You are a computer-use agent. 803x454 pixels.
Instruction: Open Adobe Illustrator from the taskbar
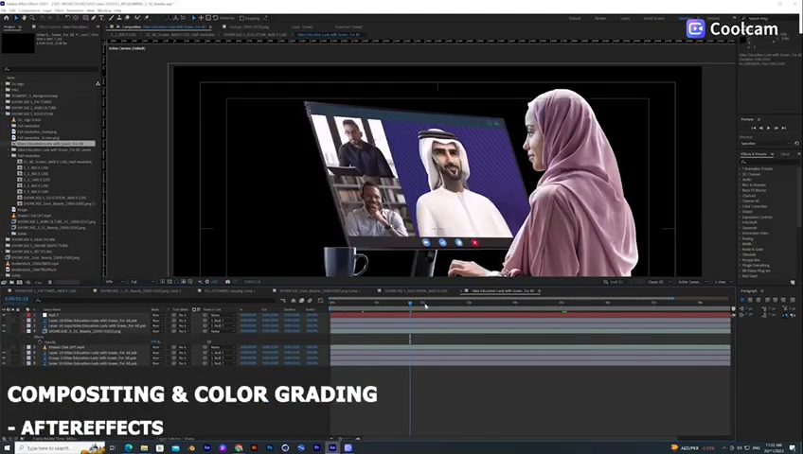click(254, 448)
